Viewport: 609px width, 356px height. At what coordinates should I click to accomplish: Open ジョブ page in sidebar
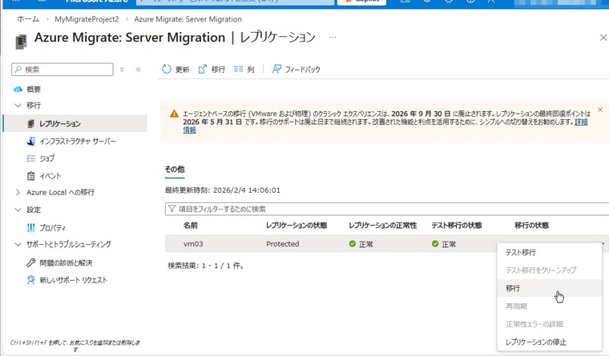(47, 158)
